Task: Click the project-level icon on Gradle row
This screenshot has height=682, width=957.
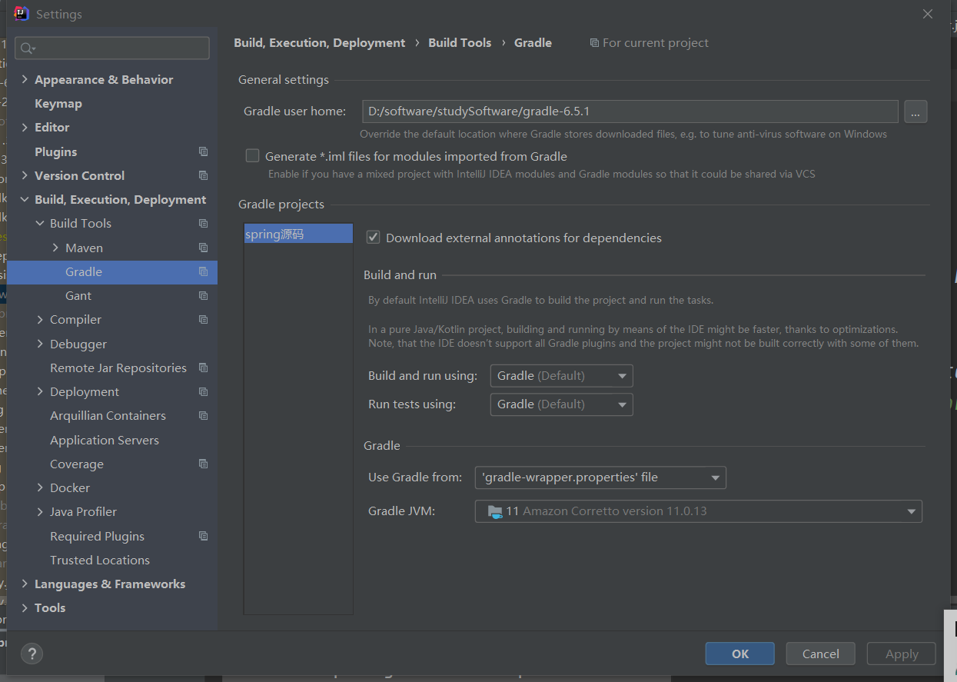Action: click(x=203, y=271)
